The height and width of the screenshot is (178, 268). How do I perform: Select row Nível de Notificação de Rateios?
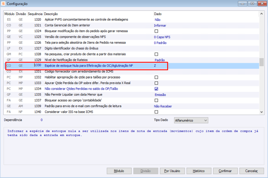pos(131,60)
